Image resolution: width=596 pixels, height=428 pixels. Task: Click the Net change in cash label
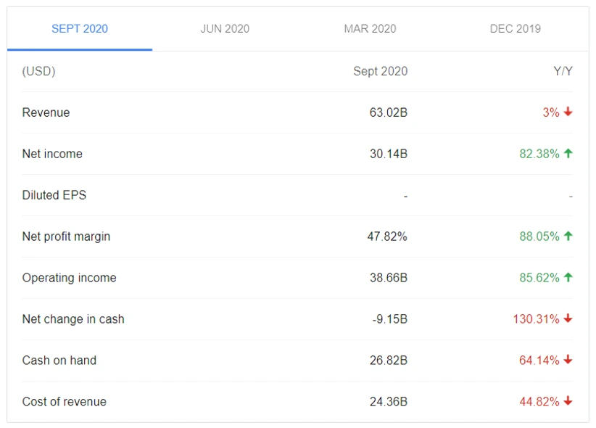coord(73,319)
